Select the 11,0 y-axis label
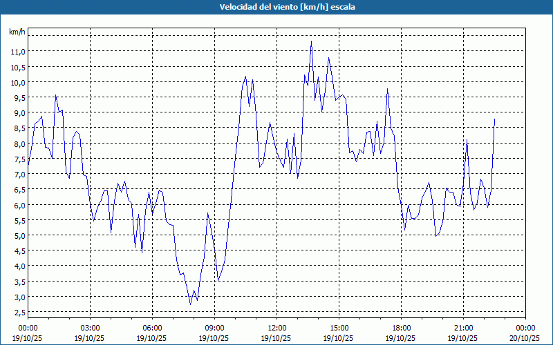Viewport: 553px width, 345px height. click(18, 52)
